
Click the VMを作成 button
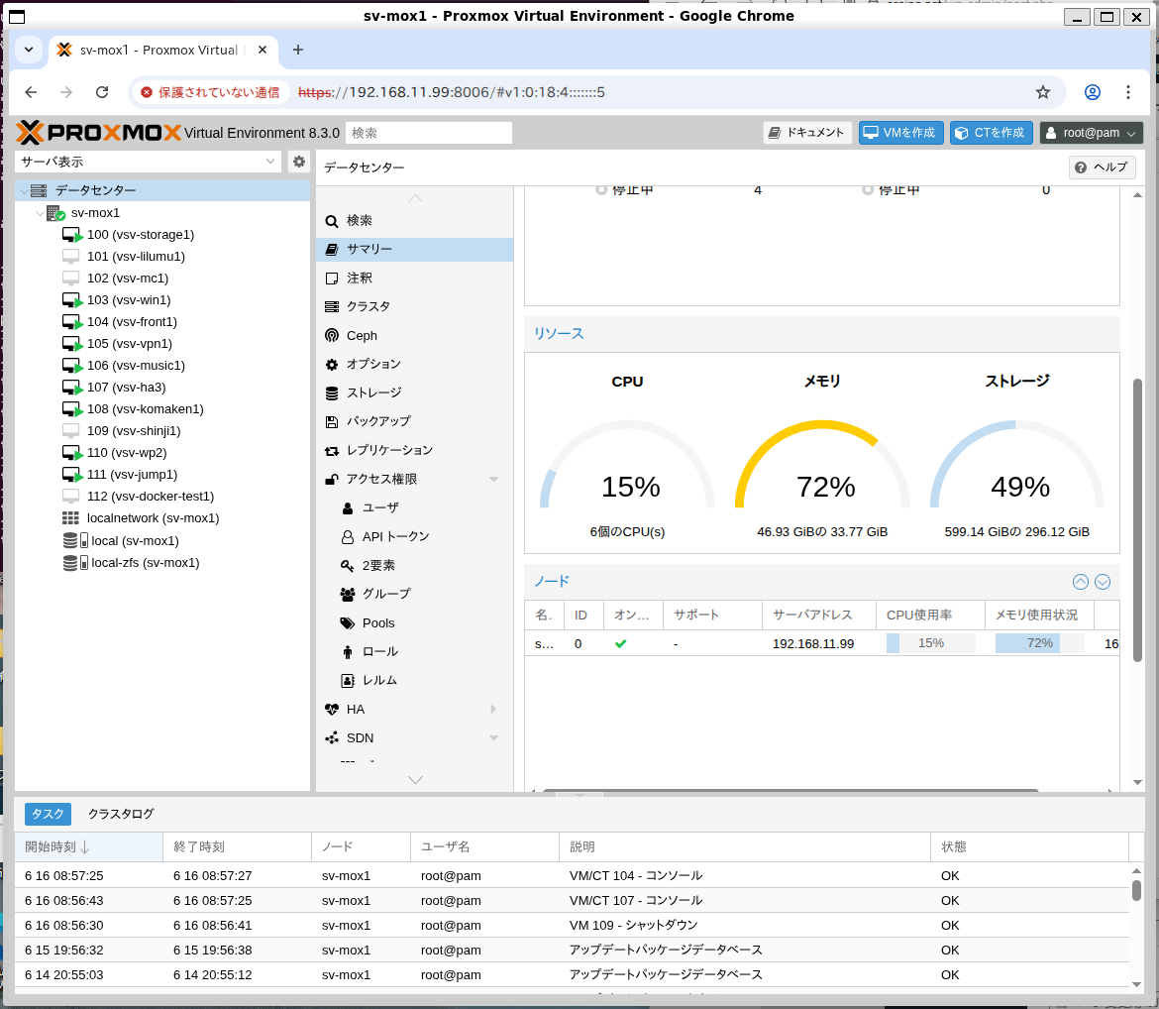pyautogui.click(x=901, y=133)
